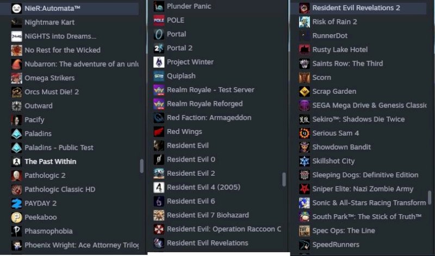
Task: Click the Sekiro kanji icon
Action: tap(304, 119)
